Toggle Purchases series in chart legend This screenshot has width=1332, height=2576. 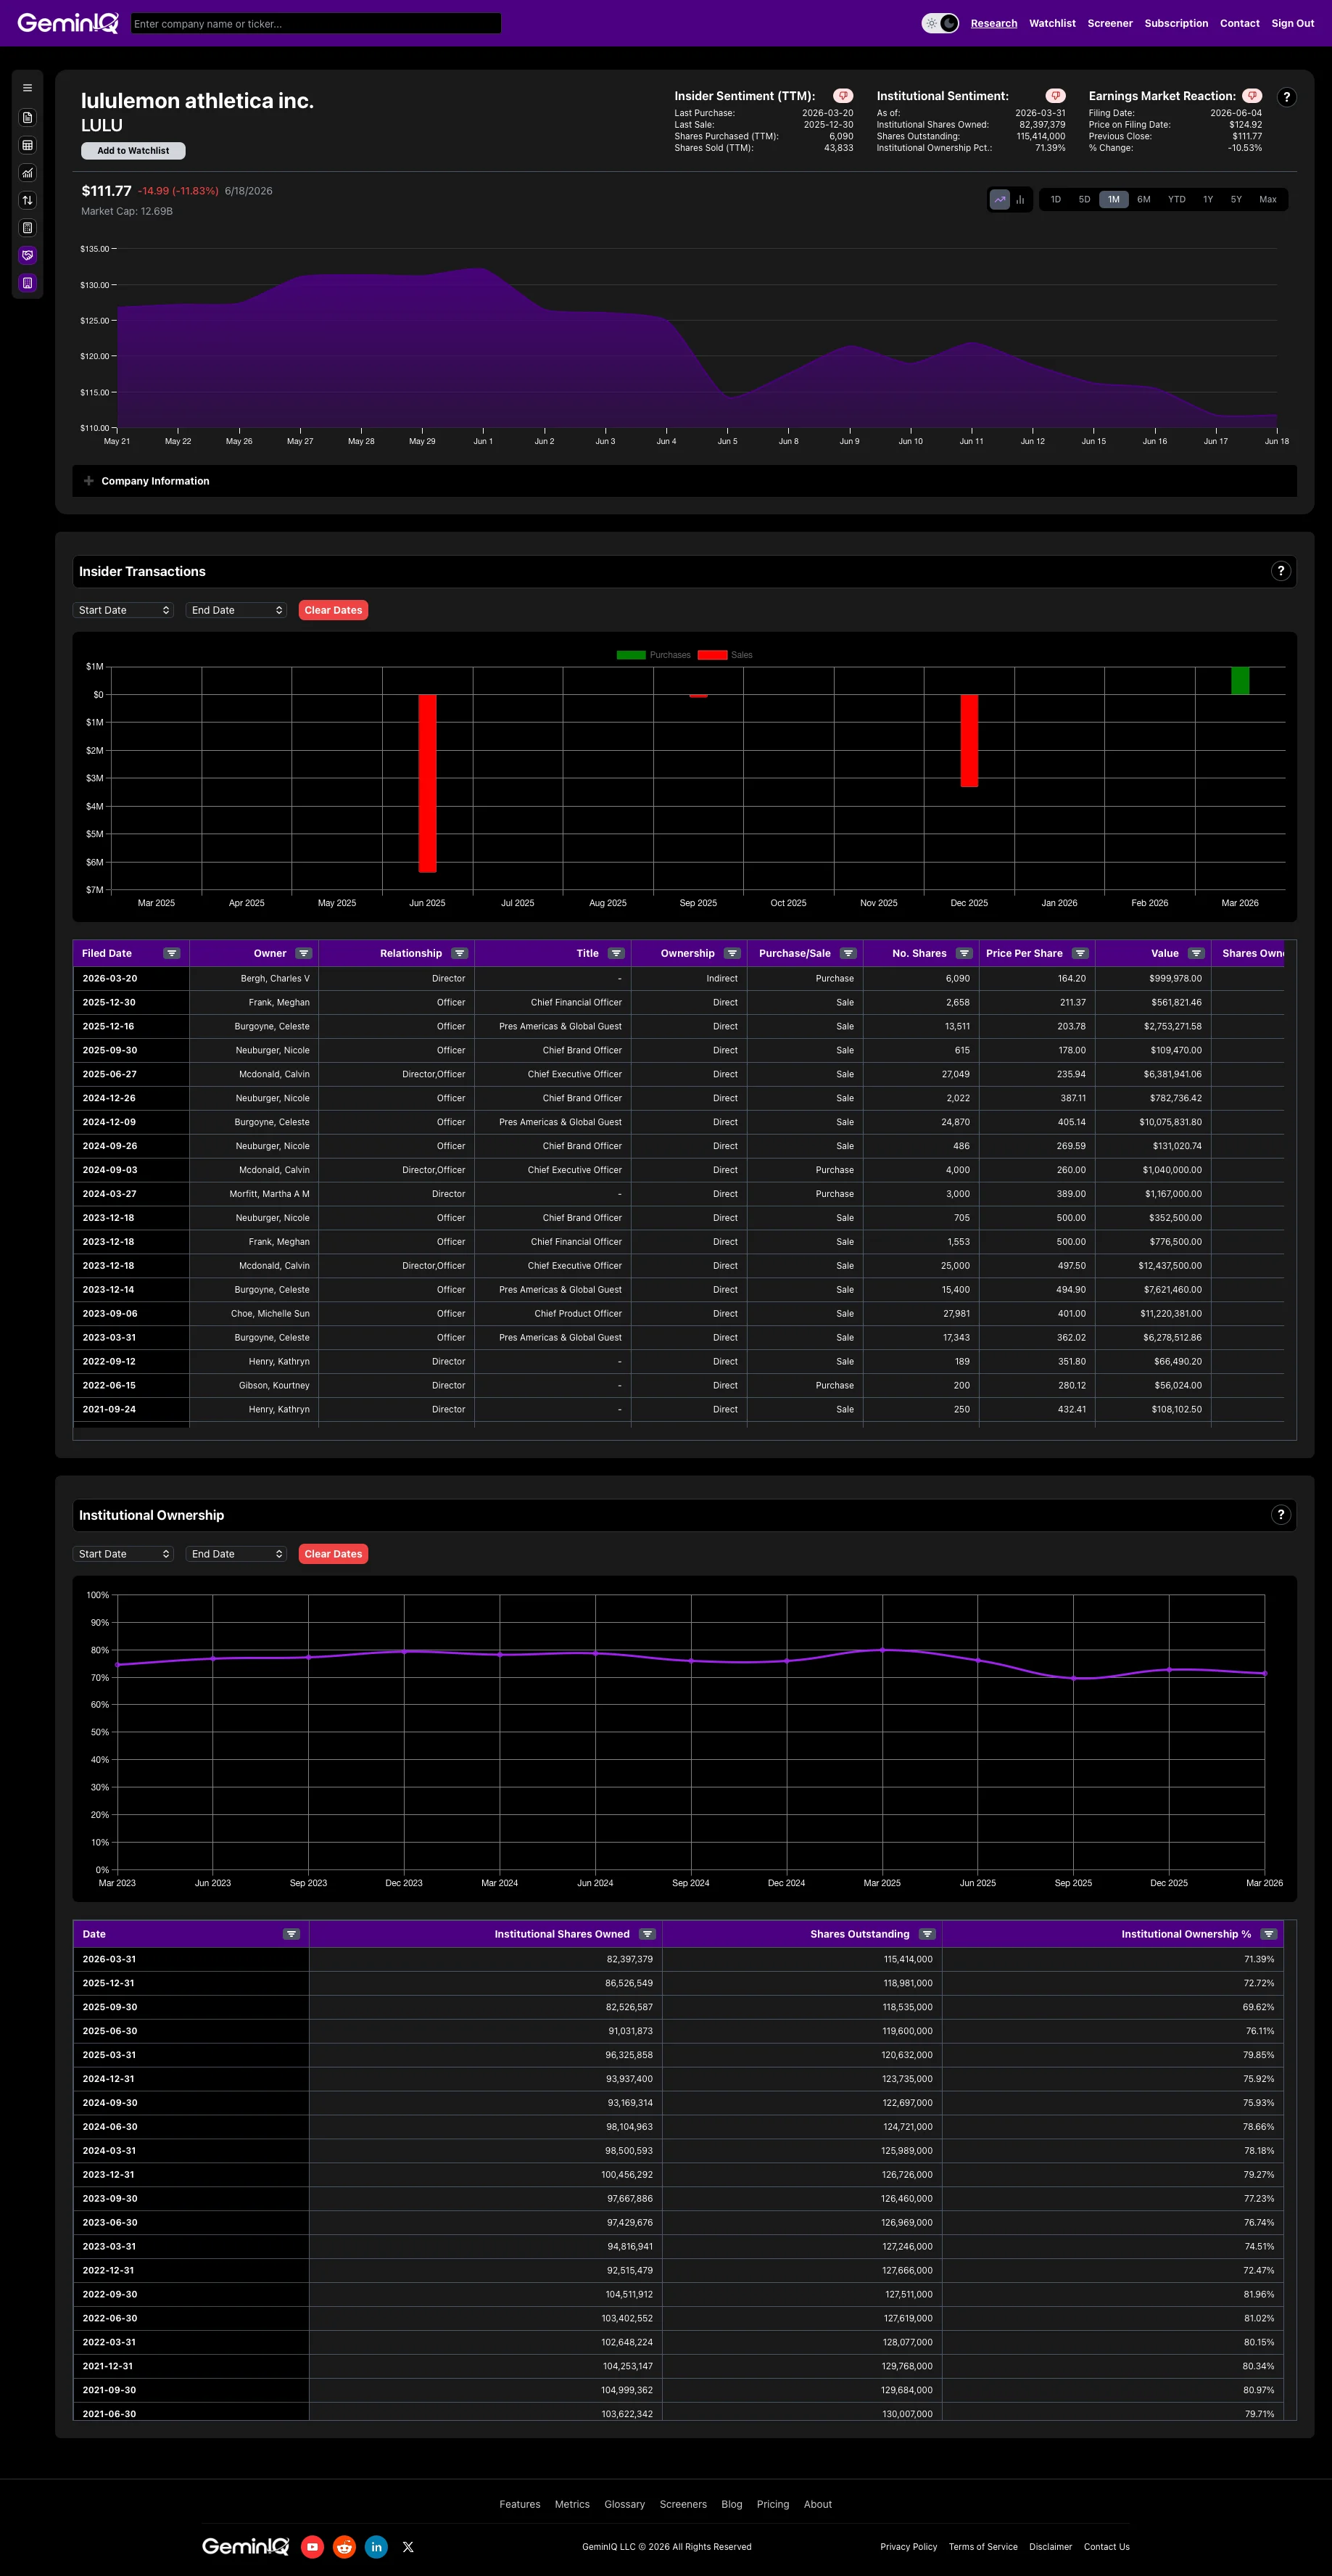pyautogui.click(x=653, y=655)
